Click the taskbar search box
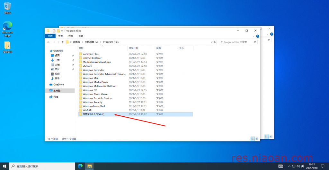329x170 pixels. (43, 166)
